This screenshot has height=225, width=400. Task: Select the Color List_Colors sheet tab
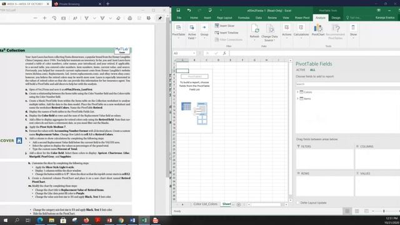point(205,204)
